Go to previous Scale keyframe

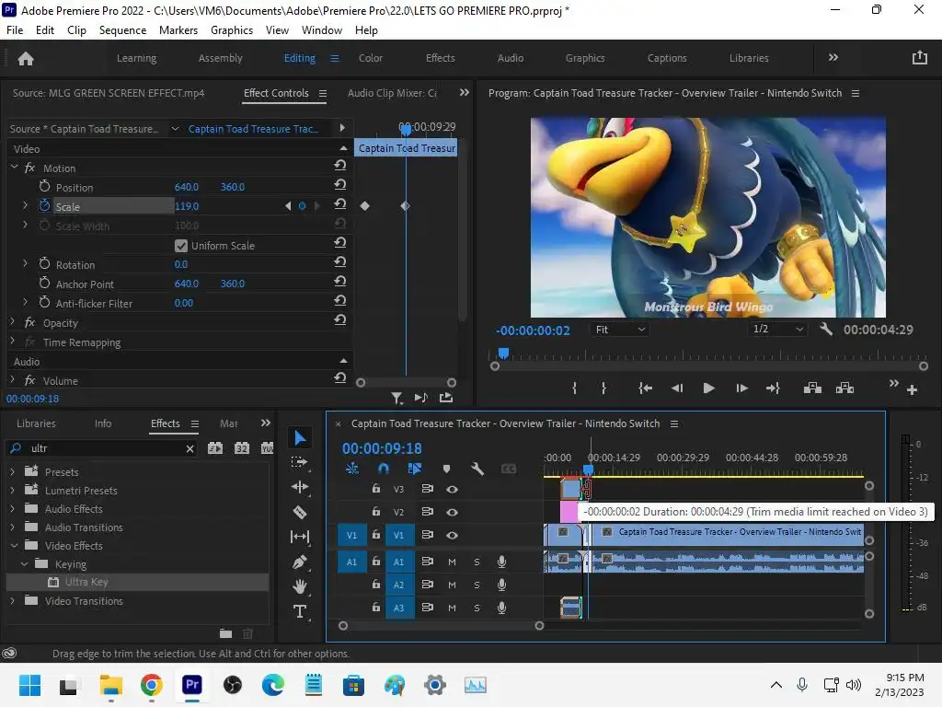click(x=288, y=206)
